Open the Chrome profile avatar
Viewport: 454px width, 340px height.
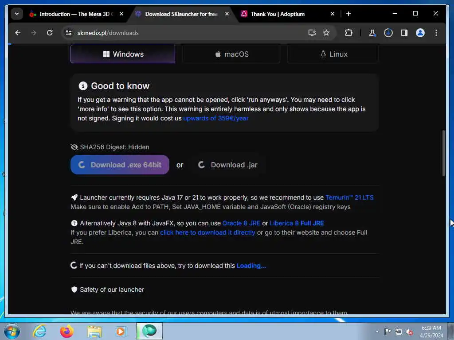(x=420, y=33)
